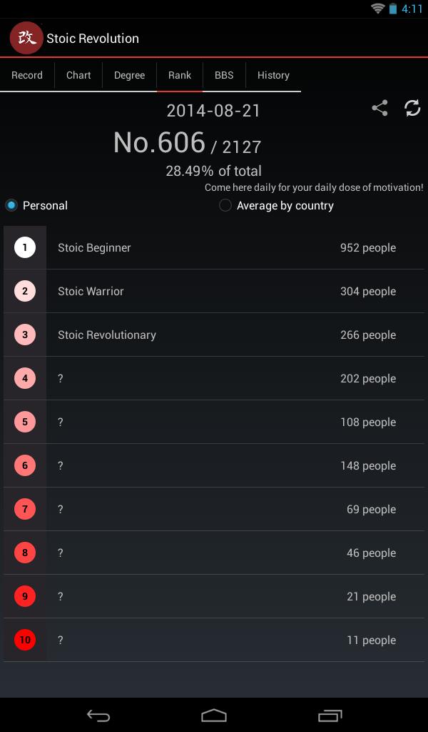Open the BBS tab
The image size is (428, 732).
[x=224, y=75]
